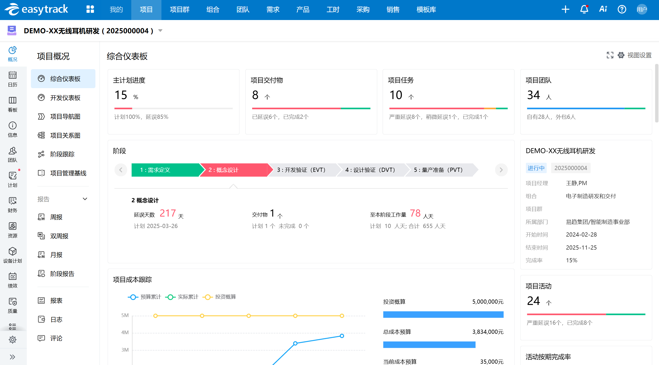
Task: Open the settings gear in sidebar
Action: pyautogui.click(x=12, y=340)
